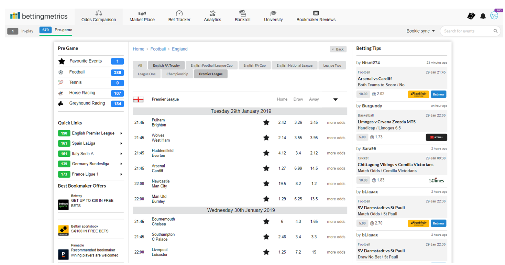Screen dimensions: 505x265
Task: Click Favourite Events star icon in sidebar
Action: tap(62, 61)
